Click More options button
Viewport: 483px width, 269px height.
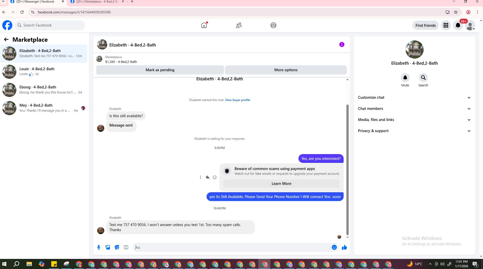pyautogui.click(x=286, y=70)
